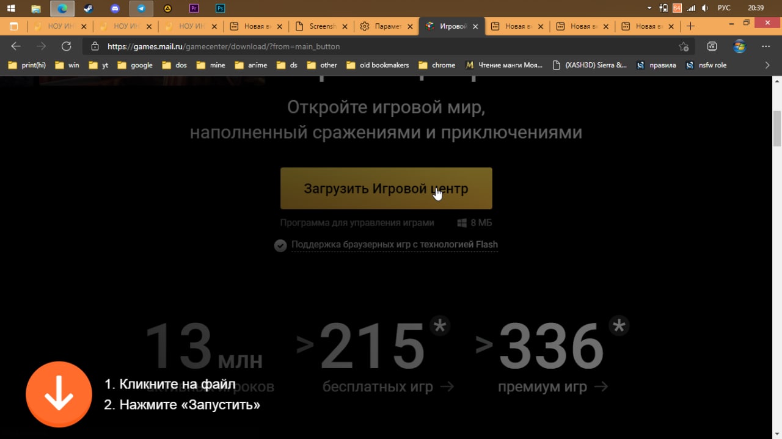Show hidden system tray icons
This screenshot has width=782, height=439.
pyautogui.click(x=649, y=8)
